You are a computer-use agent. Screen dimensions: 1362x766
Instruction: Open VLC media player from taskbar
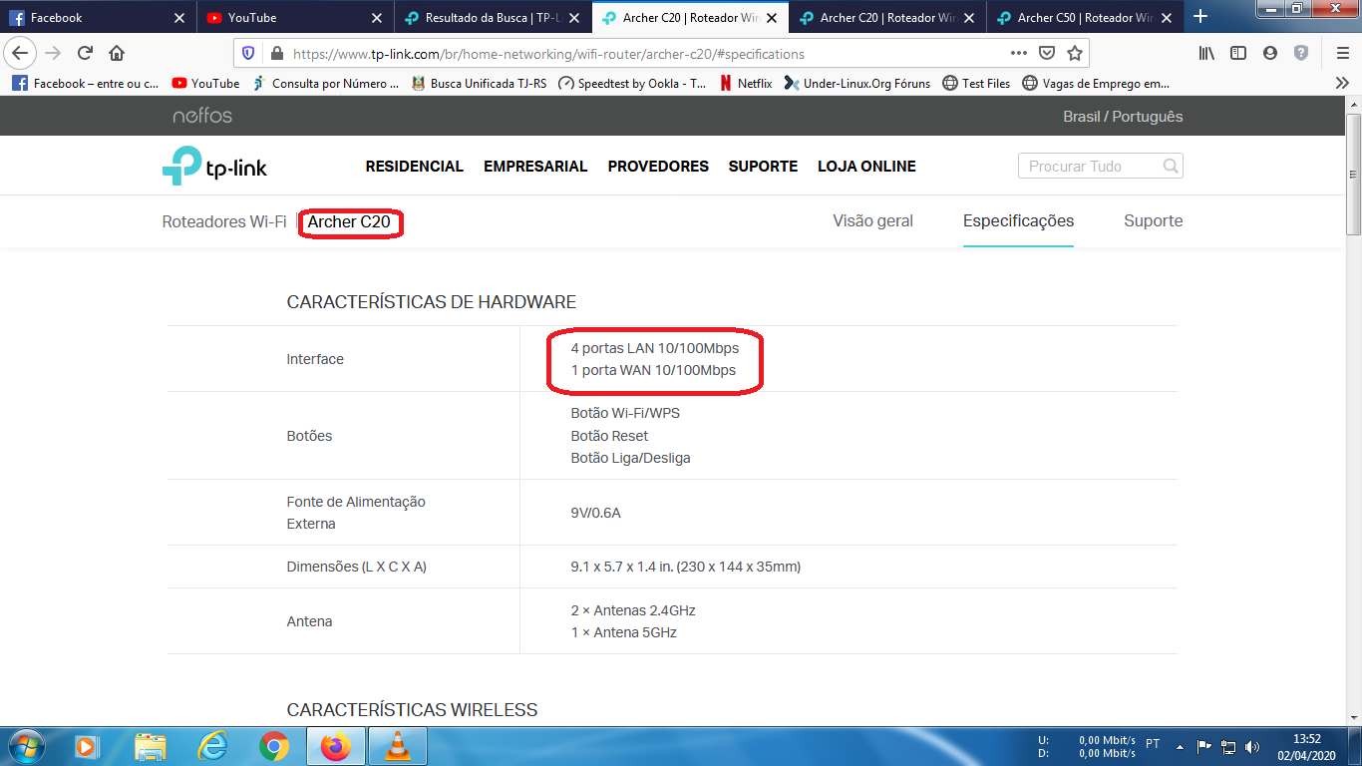point(398,746)
